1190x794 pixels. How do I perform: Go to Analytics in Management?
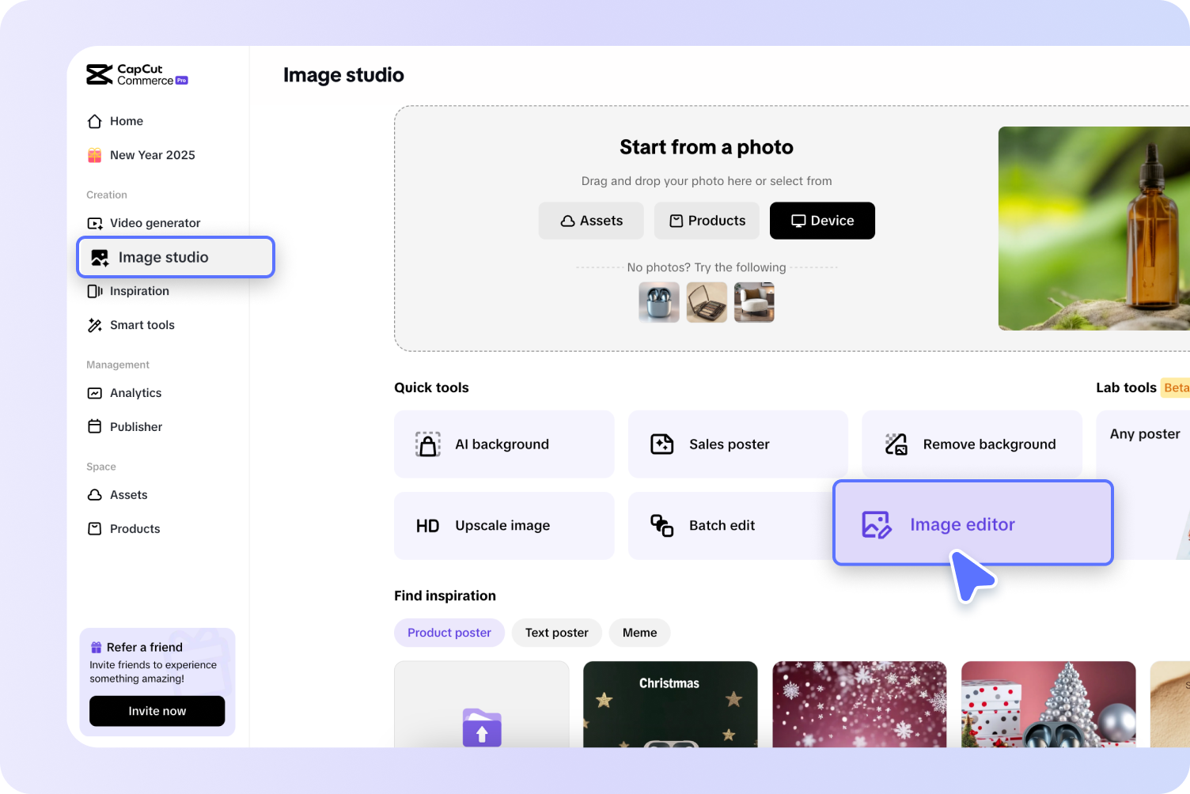[x=135, y=393]
